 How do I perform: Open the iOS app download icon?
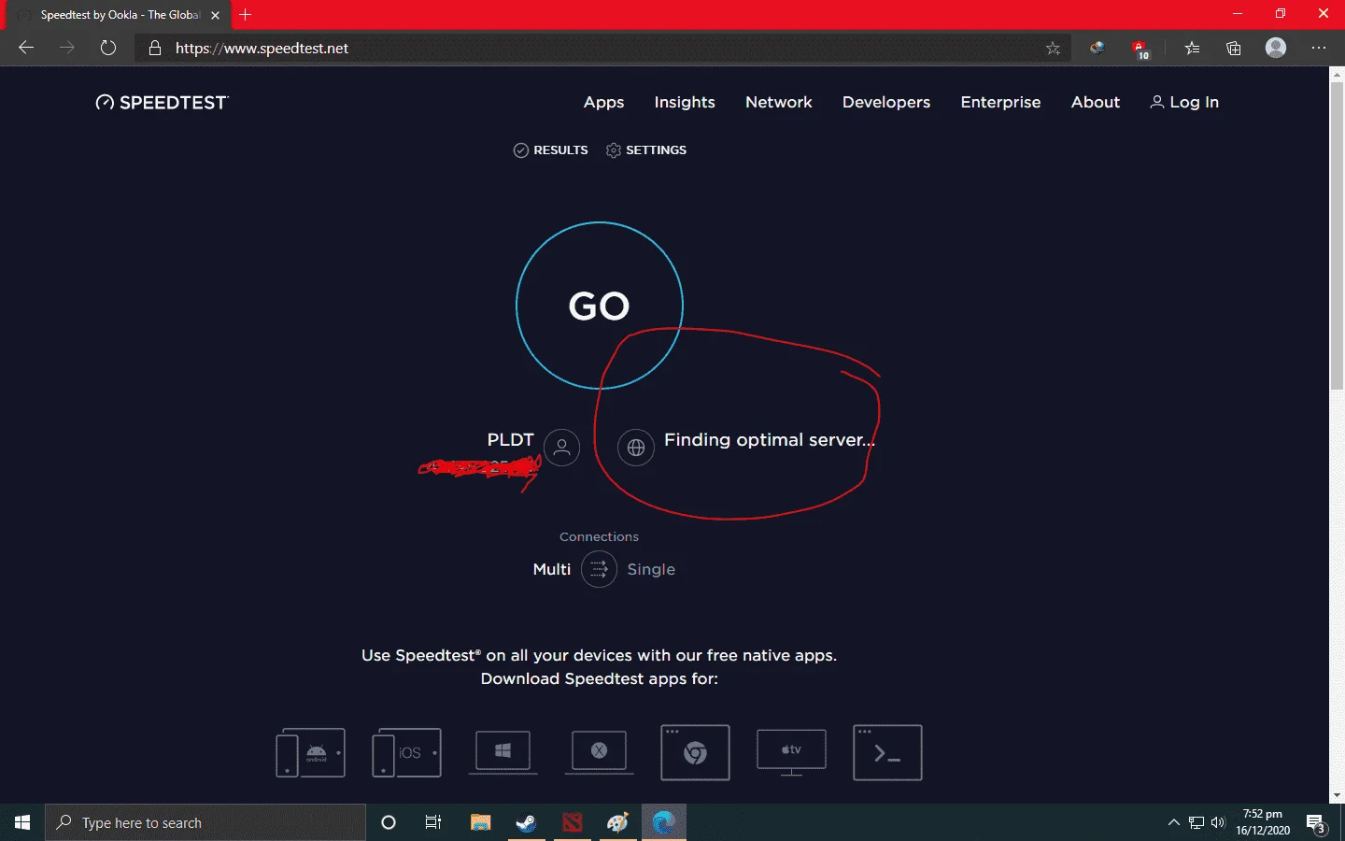406,752
